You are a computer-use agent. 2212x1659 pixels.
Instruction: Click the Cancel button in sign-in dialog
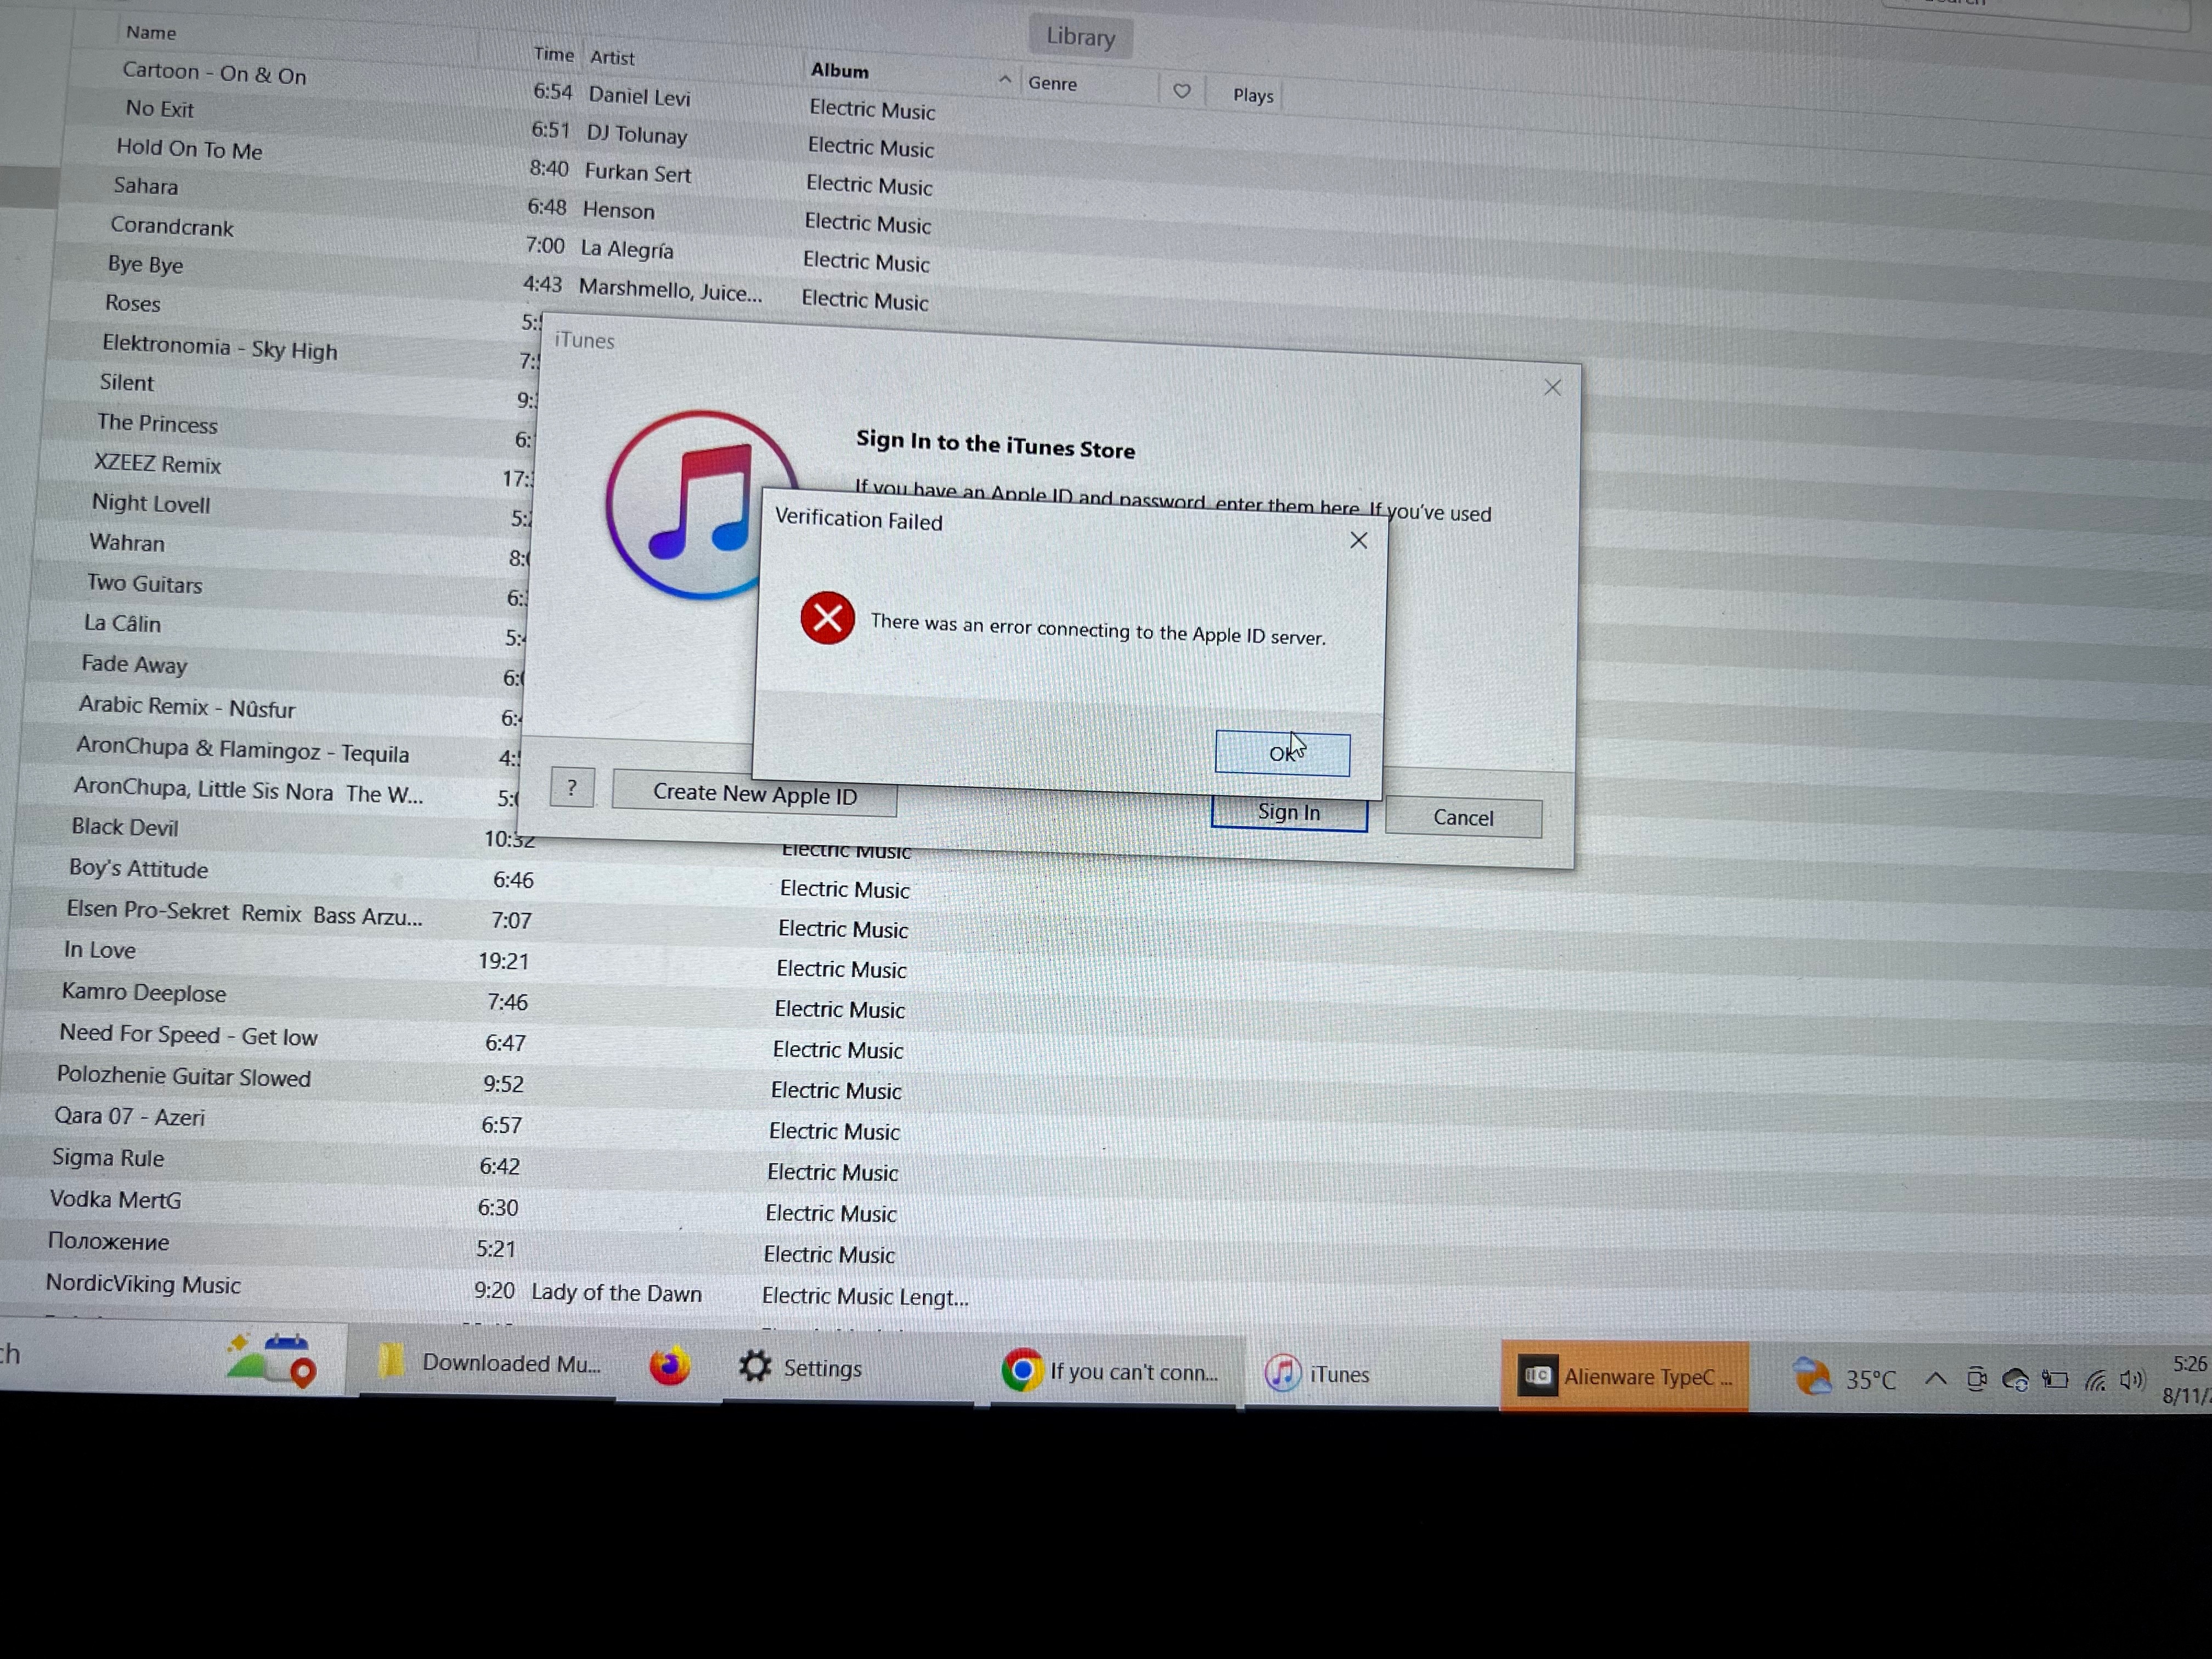(1462, 818)
